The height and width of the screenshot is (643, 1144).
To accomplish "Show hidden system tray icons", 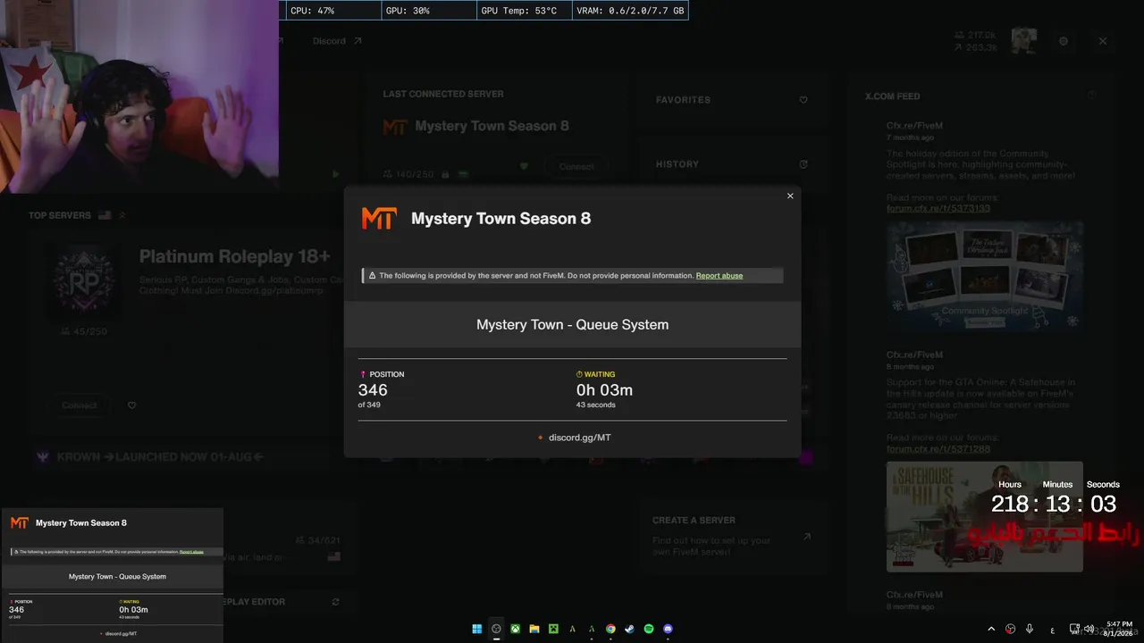I will pyautogui.click(x=991, y=629).
